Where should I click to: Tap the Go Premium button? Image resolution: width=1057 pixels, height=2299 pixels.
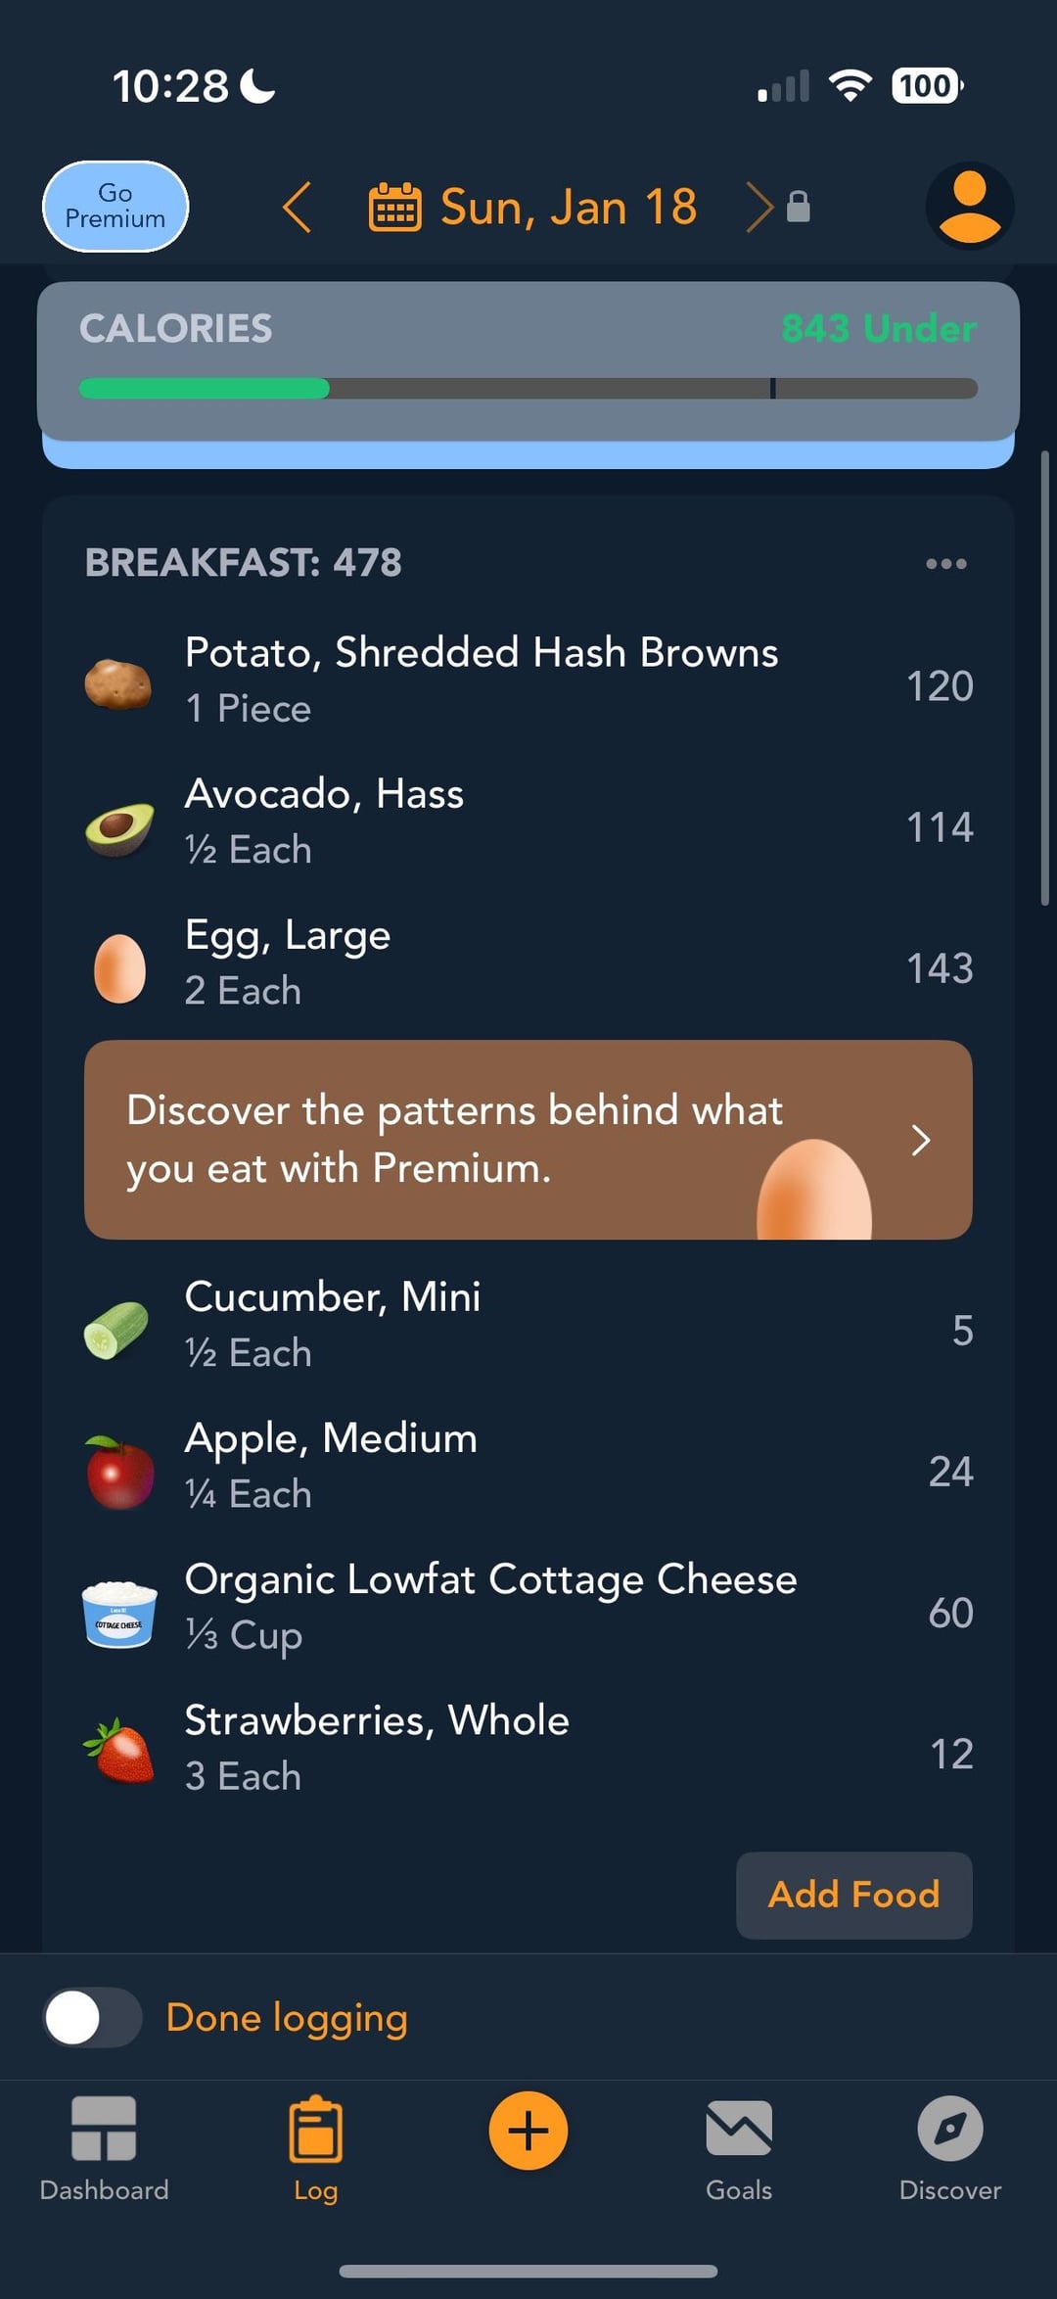[x=115, y=207]
